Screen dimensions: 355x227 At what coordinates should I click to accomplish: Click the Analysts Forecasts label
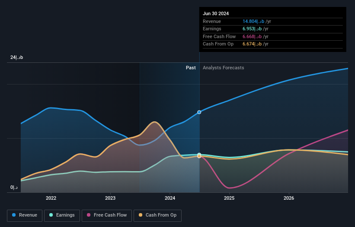(224, 68)
